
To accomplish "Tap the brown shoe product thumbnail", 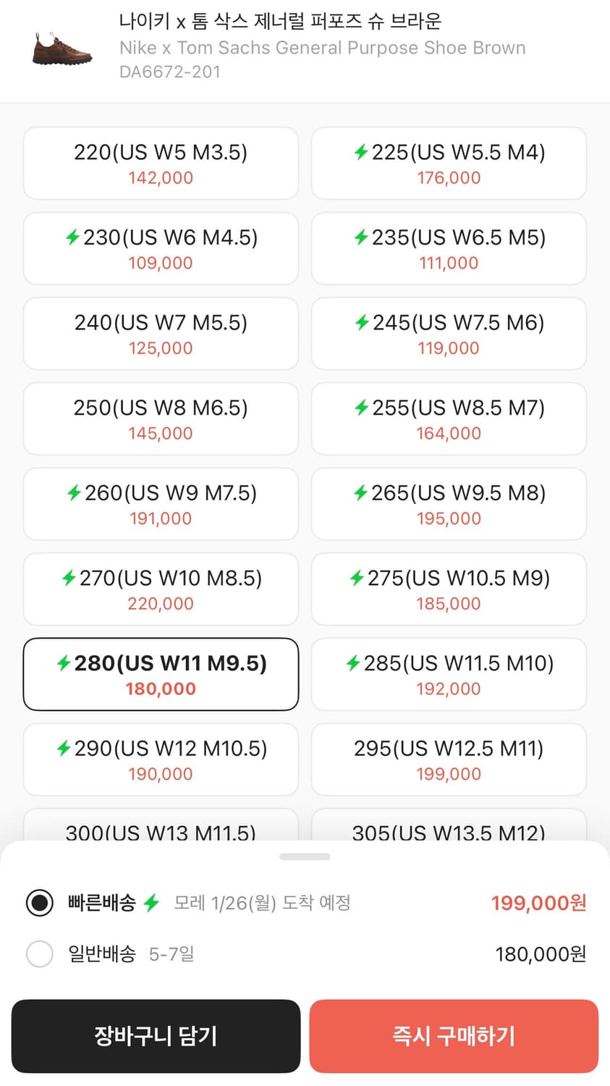I will [x=62, y=49].
